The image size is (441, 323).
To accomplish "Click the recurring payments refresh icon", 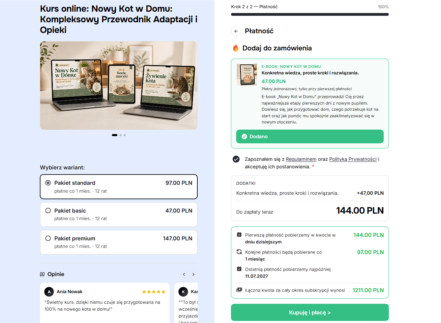I will [x=239, y=252].
